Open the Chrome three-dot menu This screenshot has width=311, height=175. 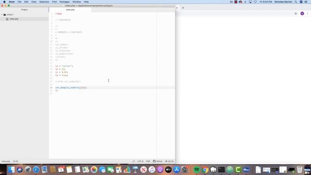point(308,14)
